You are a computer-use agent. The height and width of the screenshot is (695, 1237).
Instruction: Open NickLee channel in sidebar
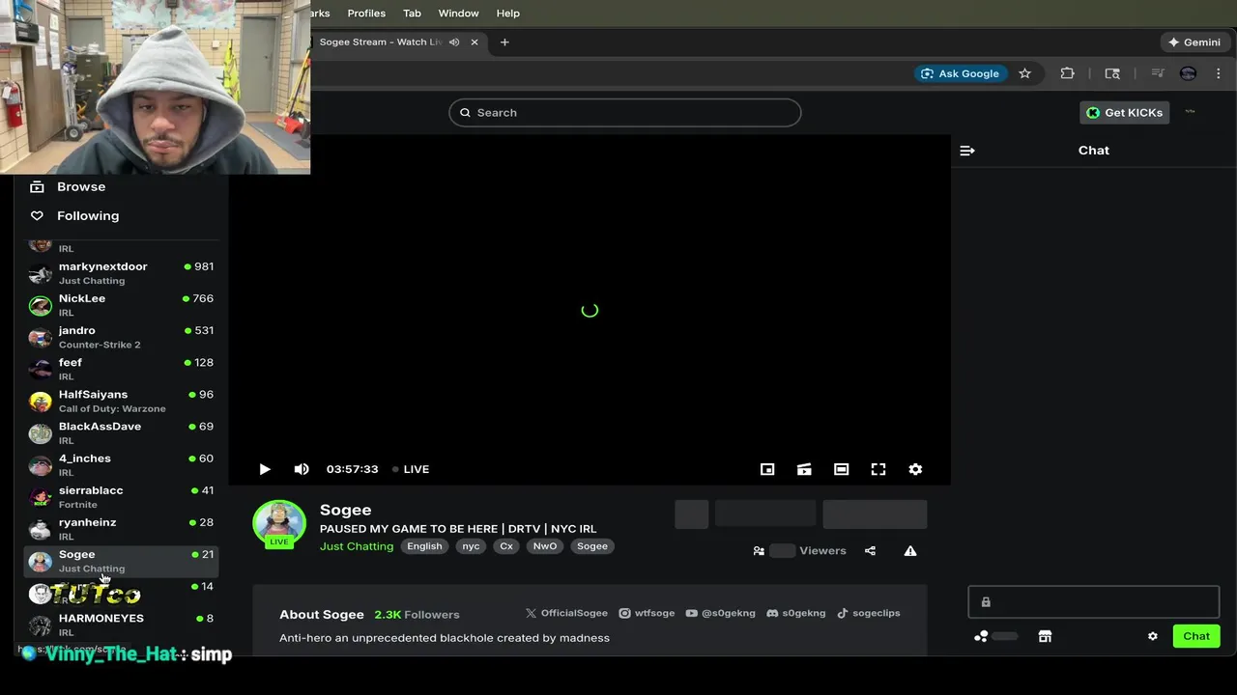[122, 305]
